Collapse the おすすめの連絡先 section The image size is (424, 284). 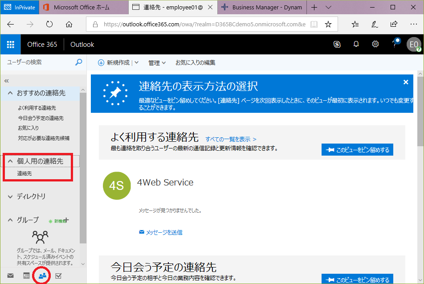tap(10, 93)
